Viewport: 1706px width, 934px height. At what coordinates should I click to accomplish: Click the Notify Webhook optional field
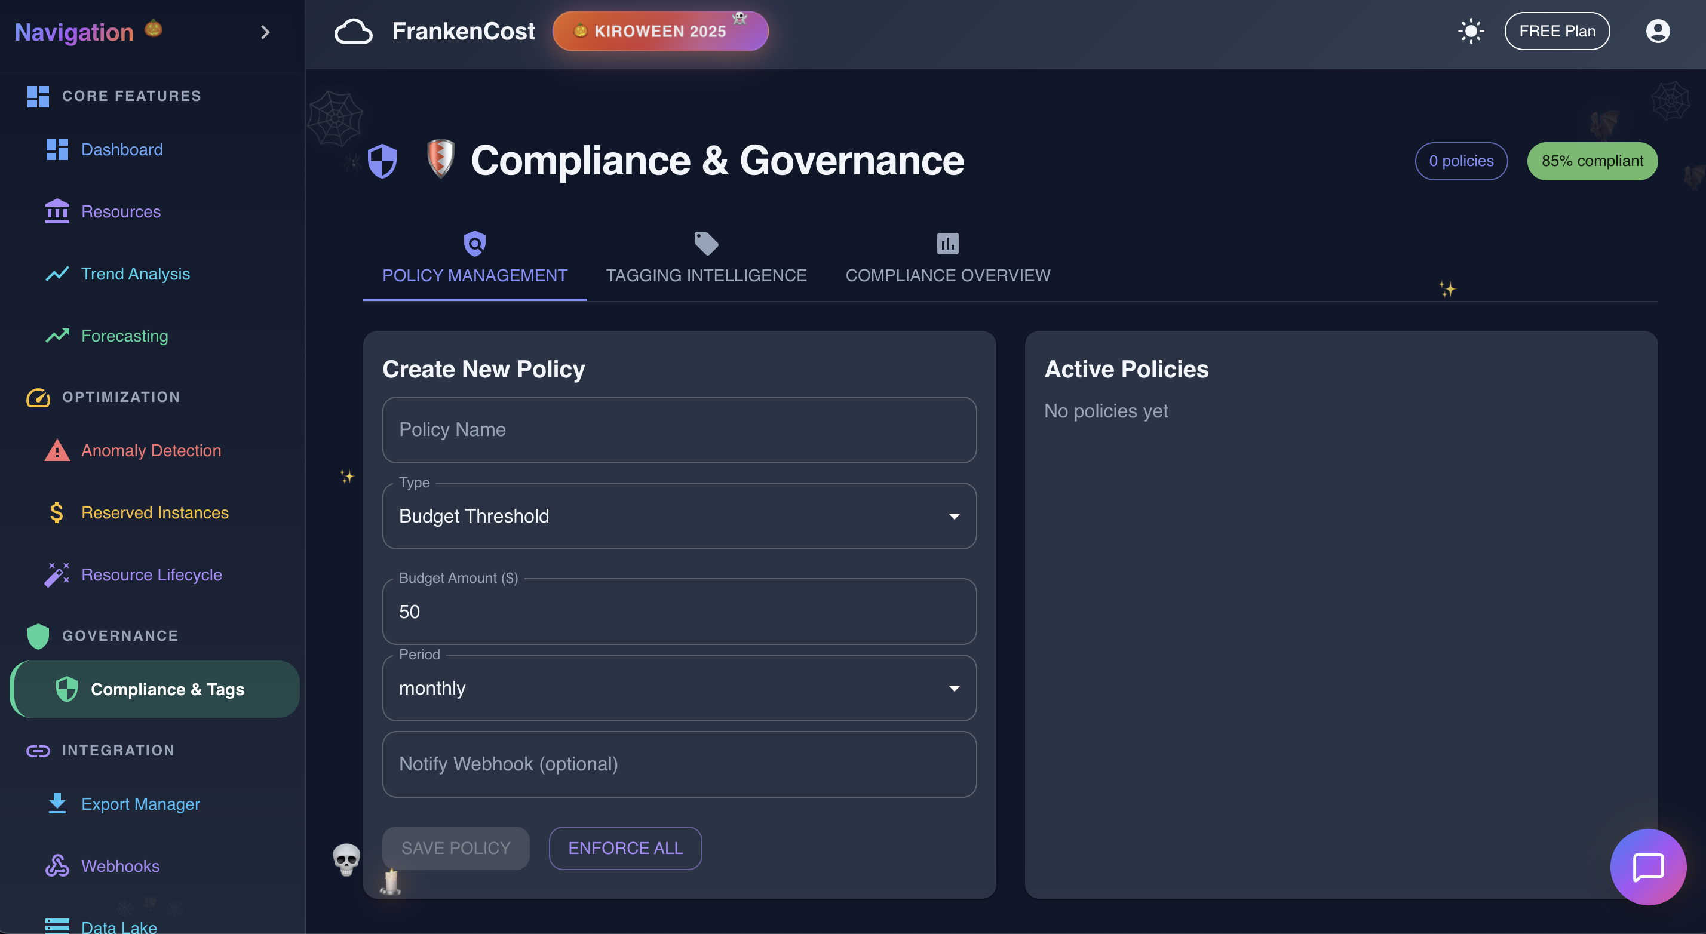pos(679,764)
